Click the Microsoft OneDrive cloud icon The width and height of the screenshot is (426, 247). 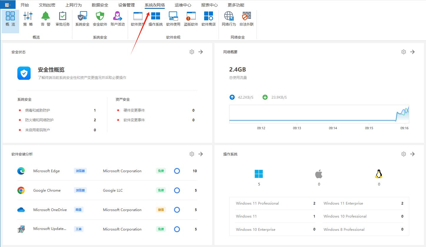point(21,210)
